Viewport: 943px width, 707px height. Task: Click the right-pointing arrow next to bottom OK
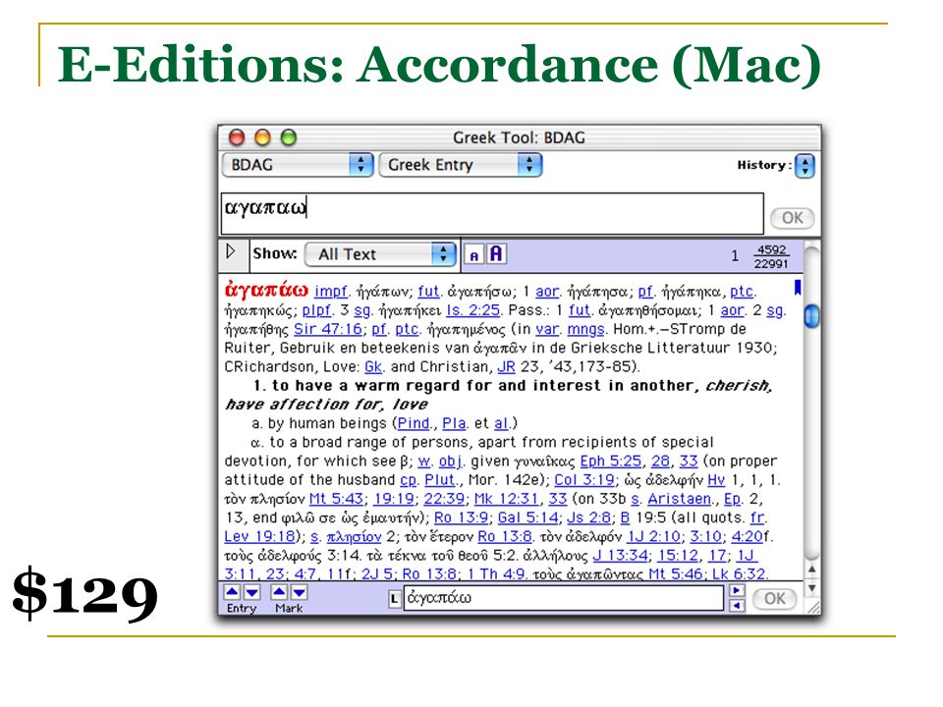click(x=737, y=590)
